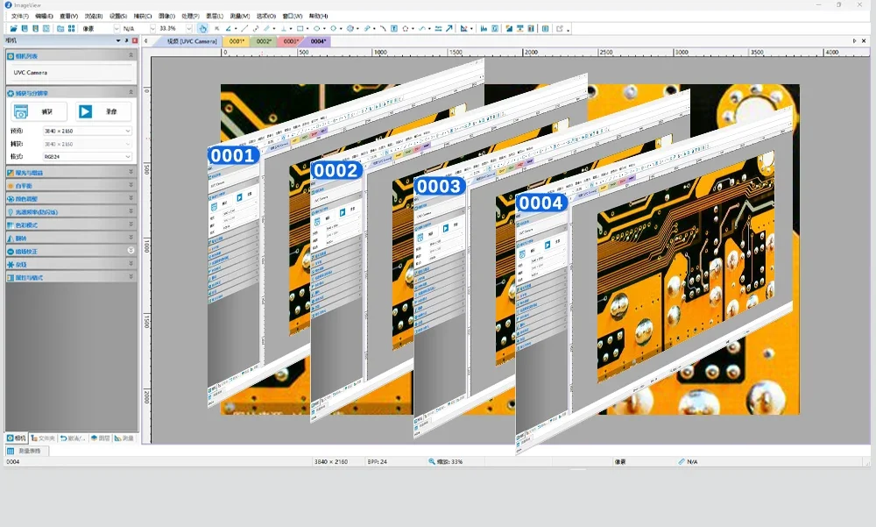Screen dimensions: 876x527
Task: Click the zoom 33% status bar indicator
Action: (445, 461)
